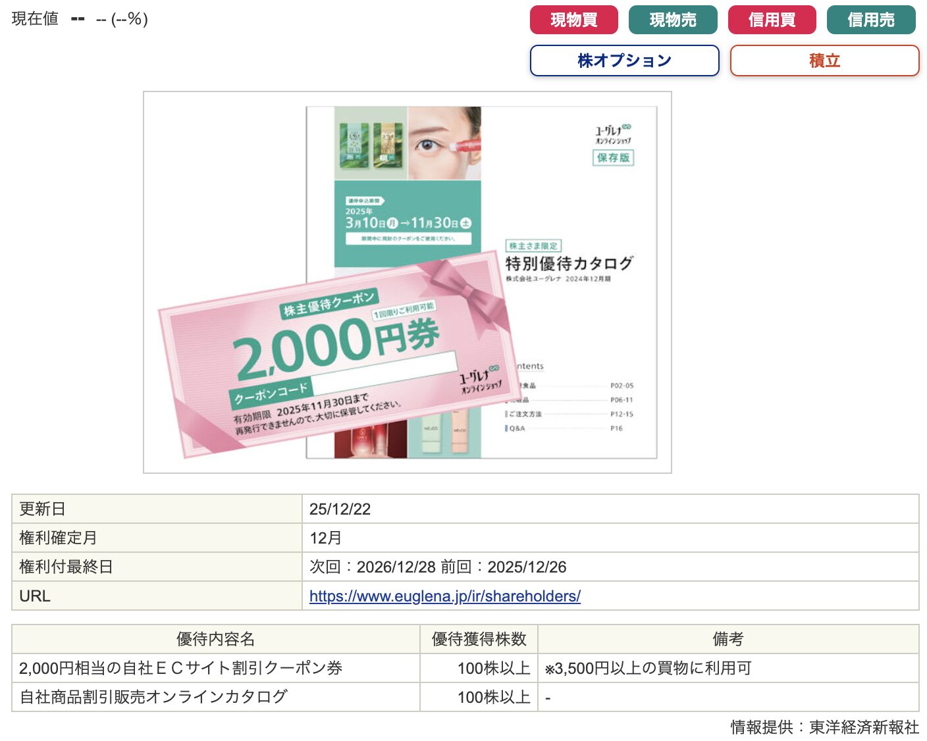Select the 2,000円相当 discount coupon row
This screenshot has width=927, height=741.
(465, 668)
